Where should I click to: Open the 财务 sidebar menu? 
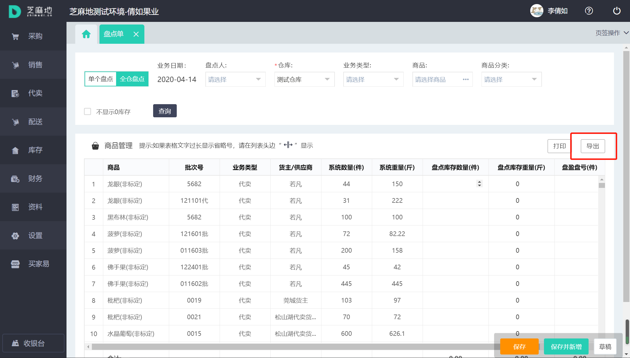pos(33,179)
